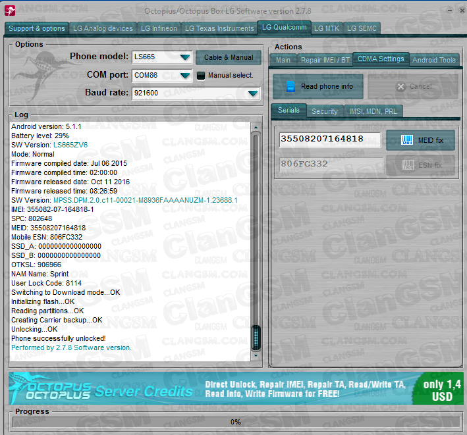
Task: Click the NAM Name: Sprint log line
Action: tap(40, 274)
